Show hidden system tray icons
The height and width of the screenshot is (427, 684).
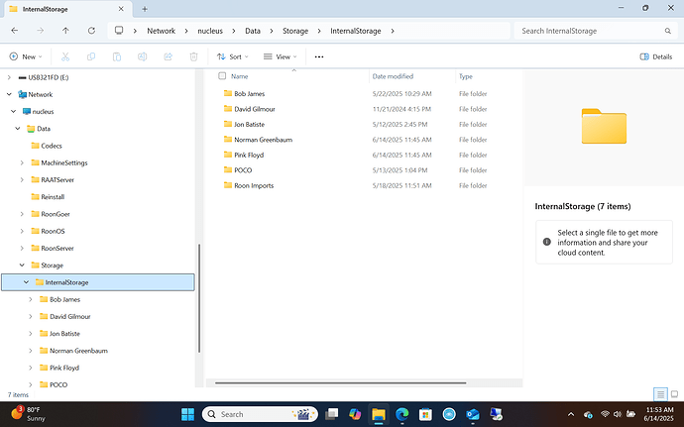[x=571, y=414]
